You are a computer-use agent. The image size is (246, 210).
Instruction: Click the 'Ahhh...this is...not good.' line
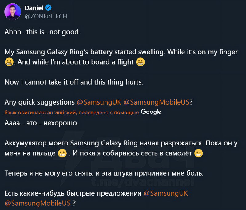click(42, 32)
